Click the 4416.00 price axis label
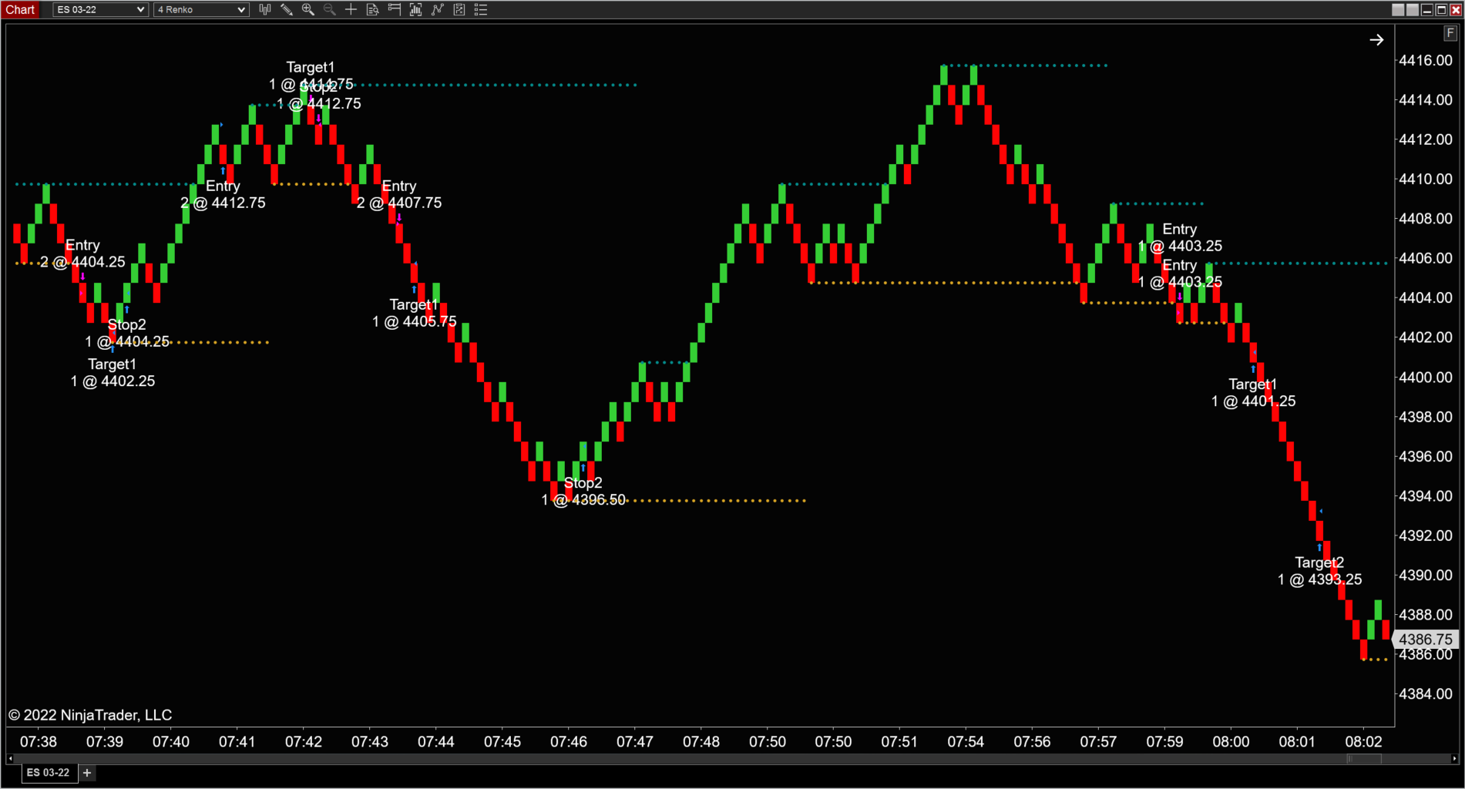 pos(1426,60)
